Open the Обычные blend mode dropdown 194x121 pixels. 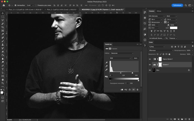tap(161, 50)
